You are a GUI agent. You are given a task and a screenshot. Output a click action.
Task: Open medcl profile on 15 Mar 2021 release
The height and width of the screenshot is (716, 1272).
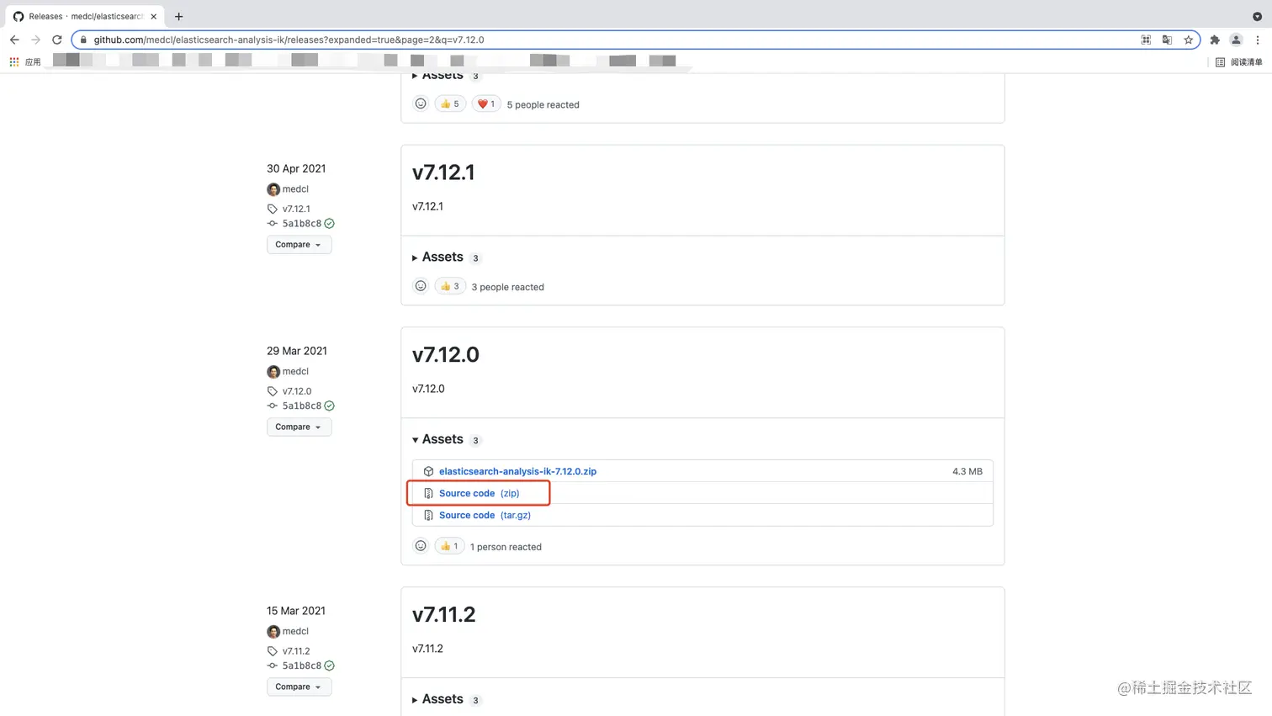coord(295,631)
